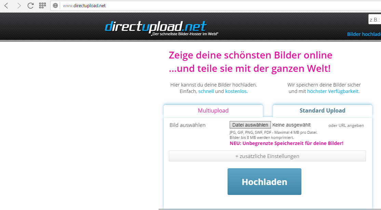Open the höchster Verfügbarkeit link

point(332,91)
